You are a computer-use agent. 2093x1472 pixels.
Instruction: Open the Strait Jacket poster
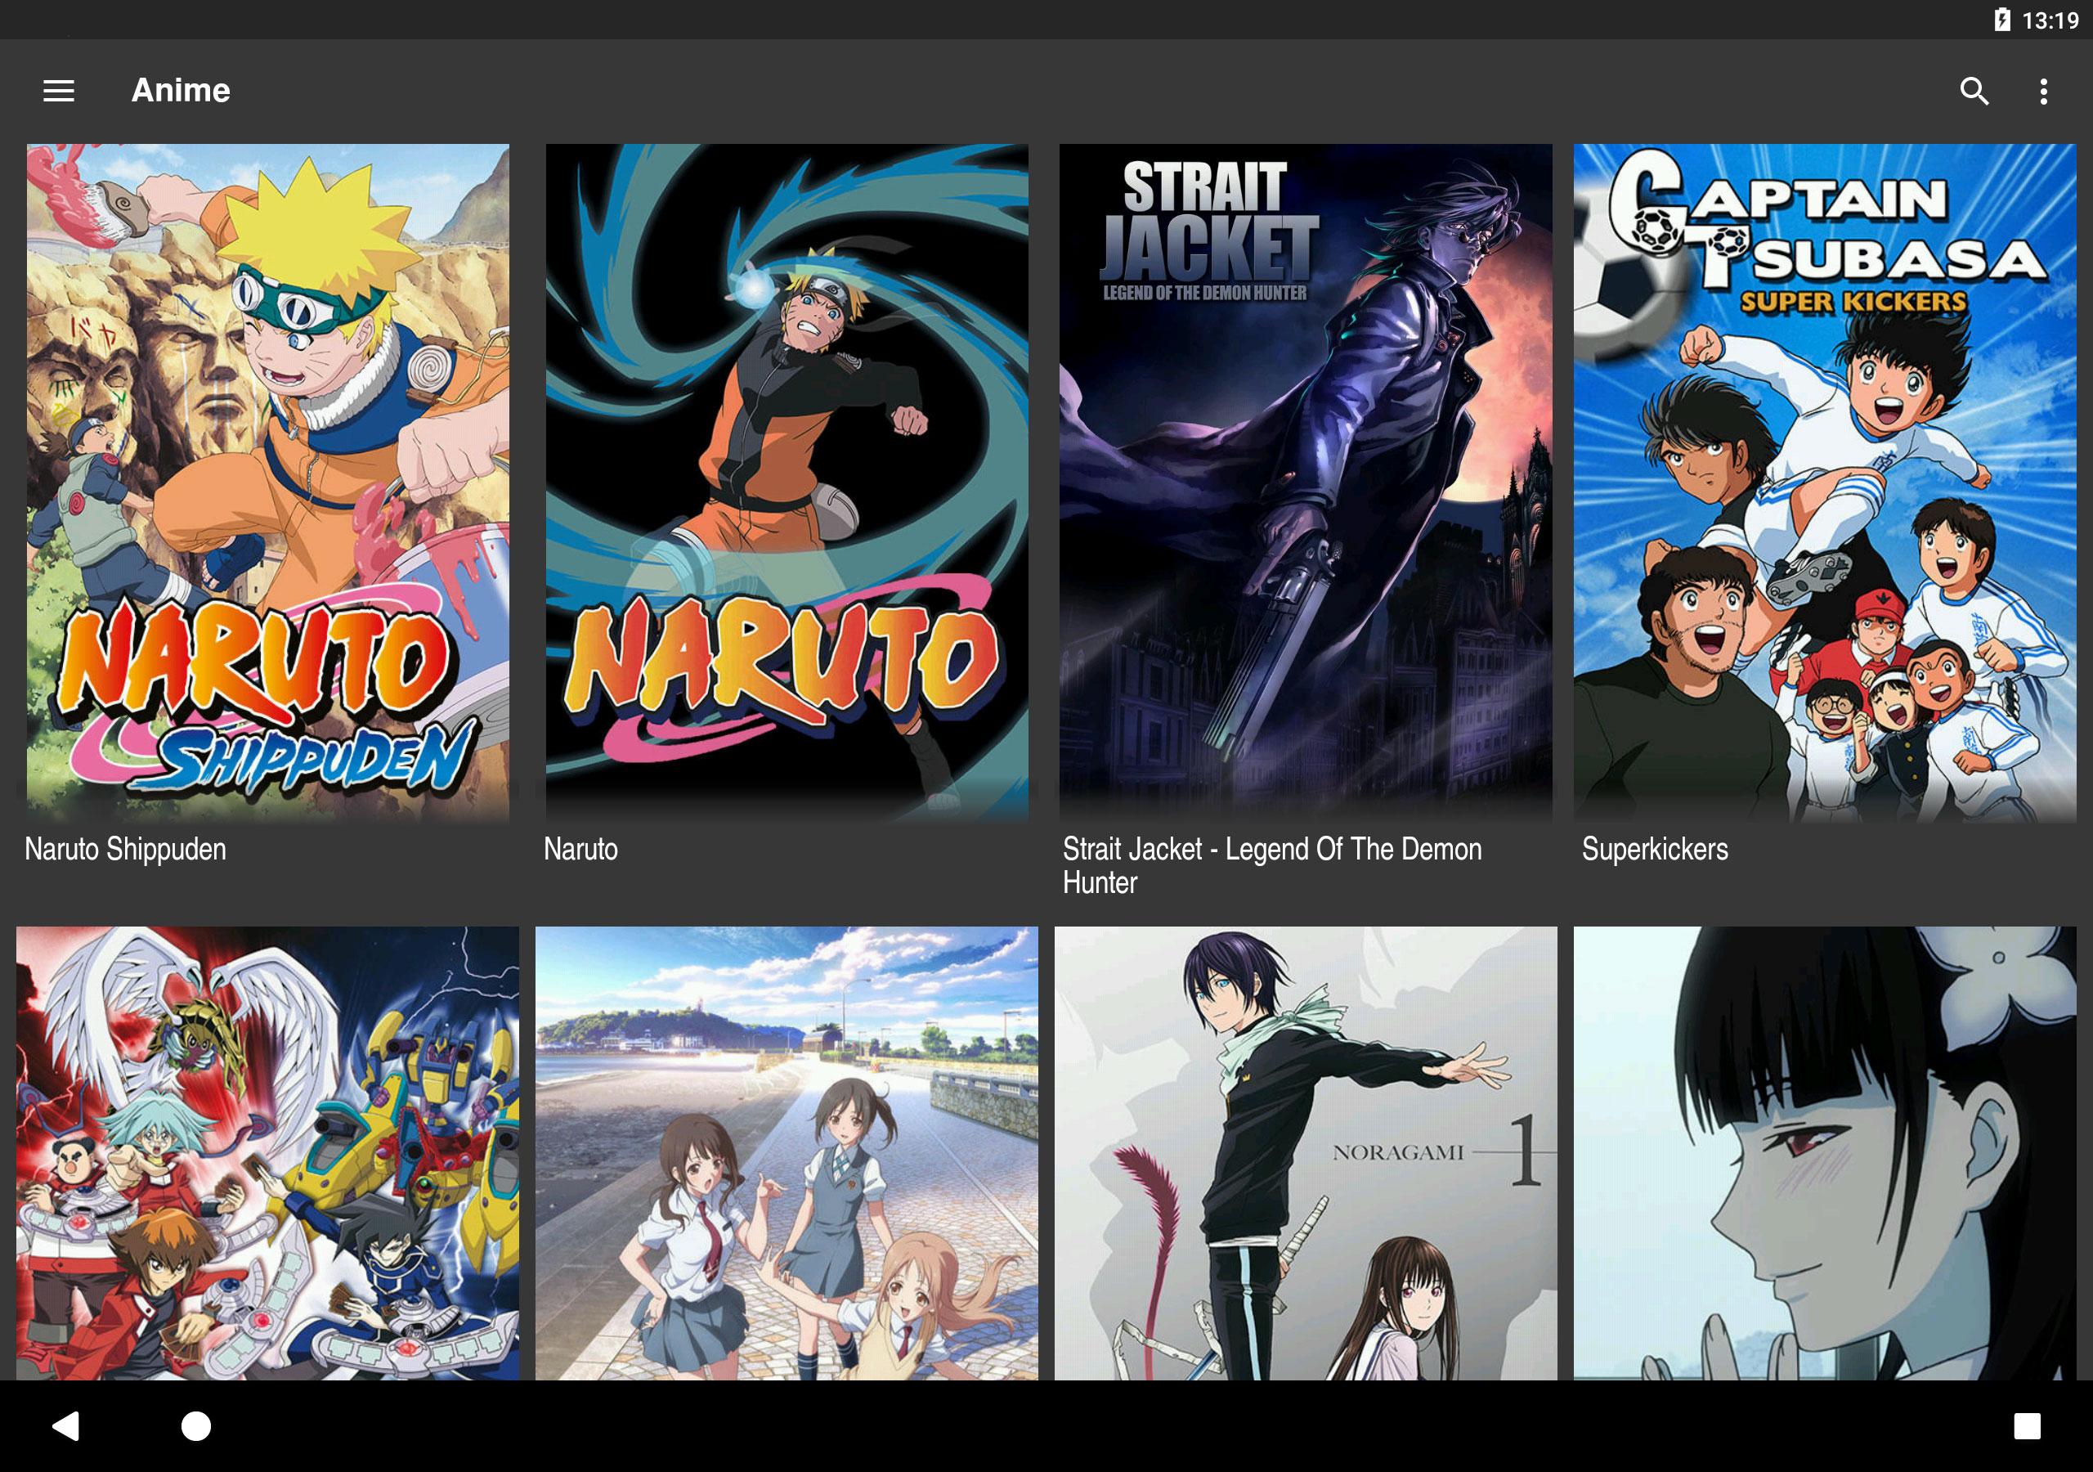tap(1306, 483)
